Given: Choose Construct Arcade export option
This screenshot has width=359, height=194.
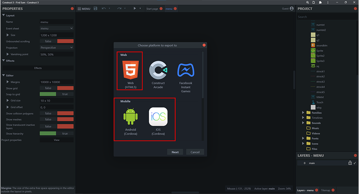Looking at the screenshot, I should [158, 74].
